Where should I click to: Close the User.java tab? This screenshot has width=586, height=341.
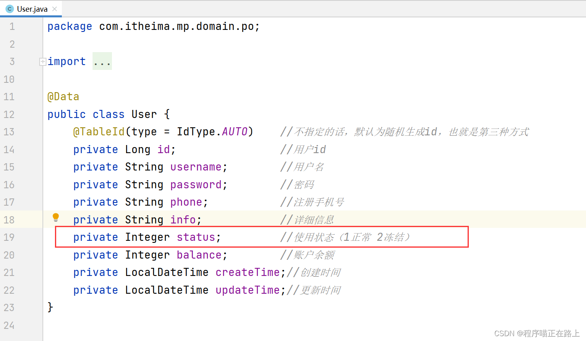point(55,9)
